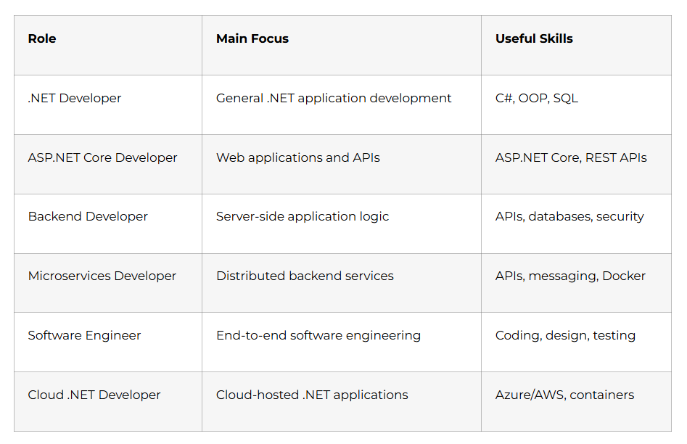
Task: Click 'Coding, design, testing' cell
Action: (x=576, y=342)
